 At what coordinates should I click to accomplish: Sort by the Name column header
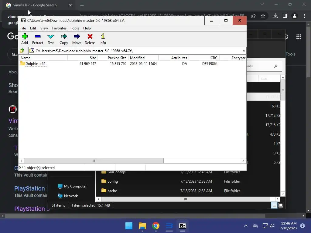tap(44, 58)
